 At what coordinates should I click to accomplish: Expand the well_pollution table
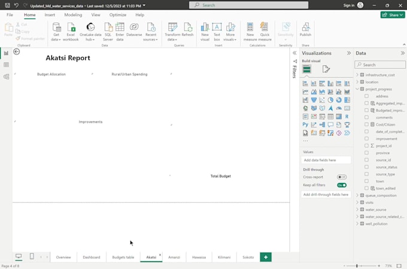click(x=357, y=224)
